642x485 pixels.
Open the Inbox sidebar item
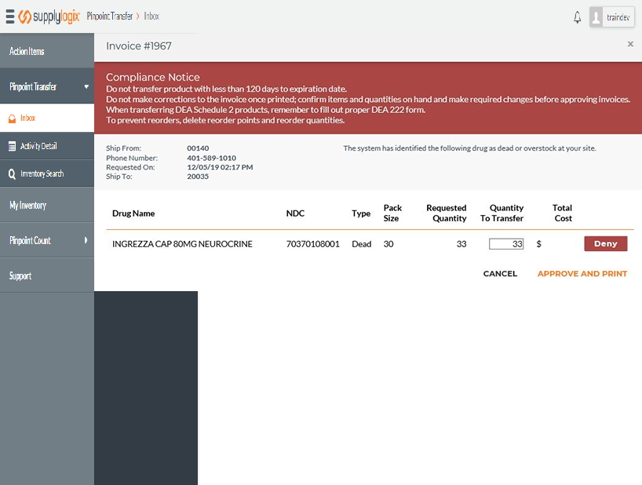pyautogui.click(x=28, y=119)
